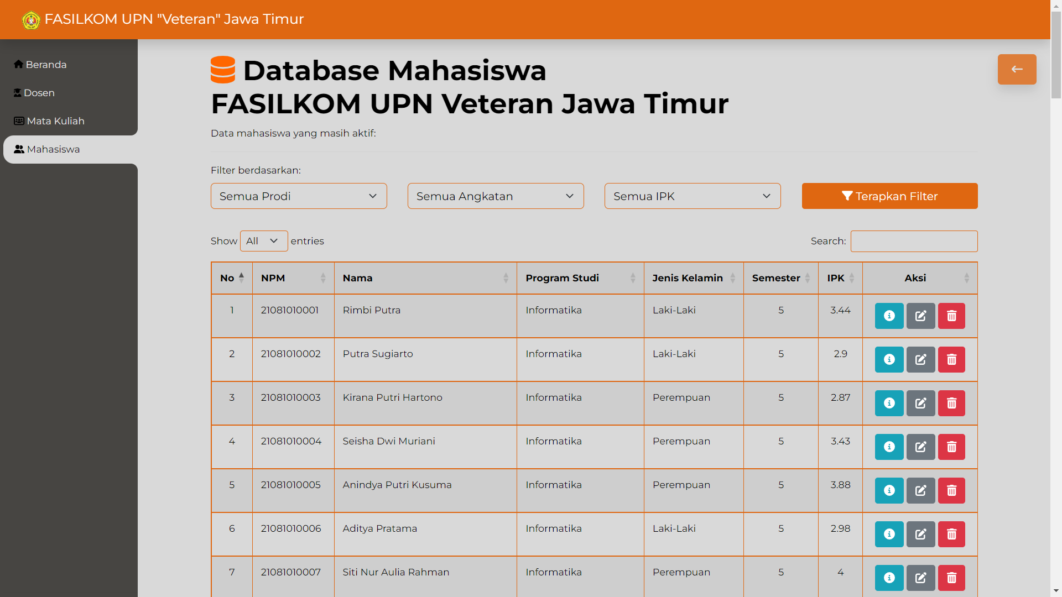Go back using the orange arrow button

(1017, 69)
